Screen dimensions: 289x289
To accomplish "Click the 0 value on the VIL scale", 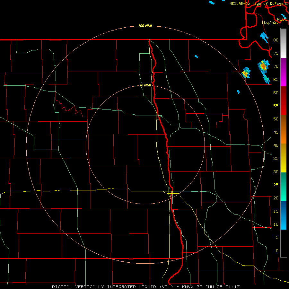I will pyautogui.click(x=277, y=251).
